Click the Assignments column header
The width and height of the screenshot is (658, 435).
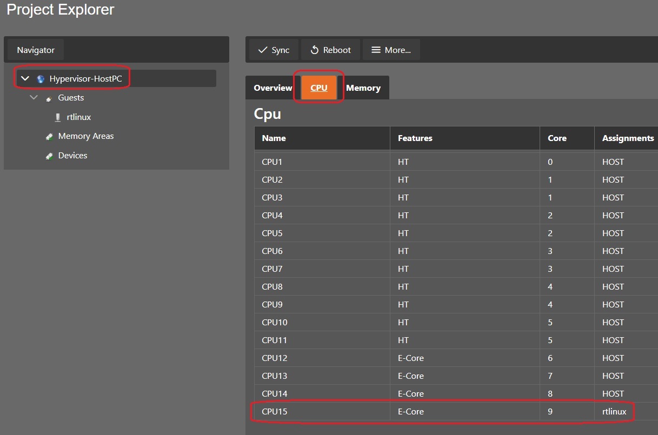point(628,138)
